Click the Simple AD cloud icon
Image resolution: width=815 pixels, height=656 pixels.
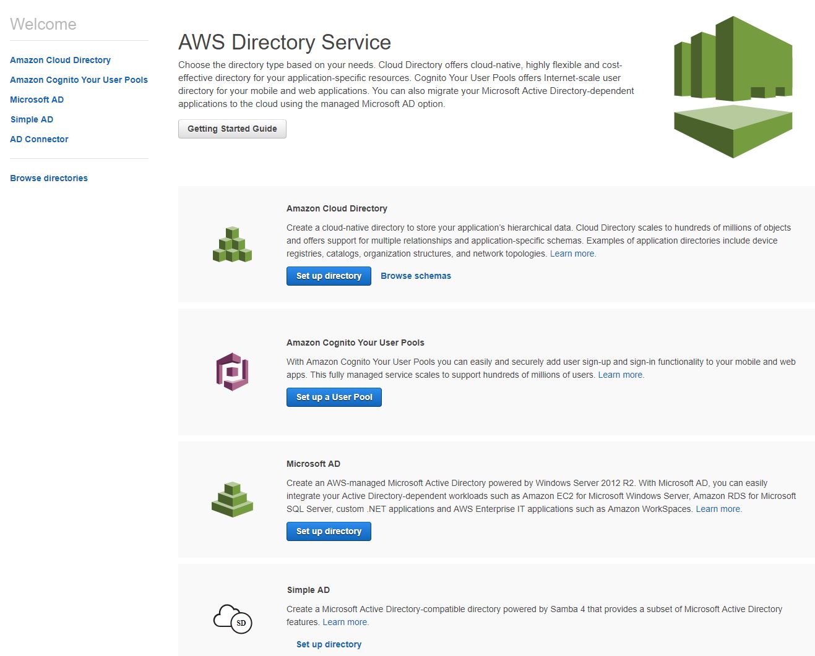tap(232, 618)
